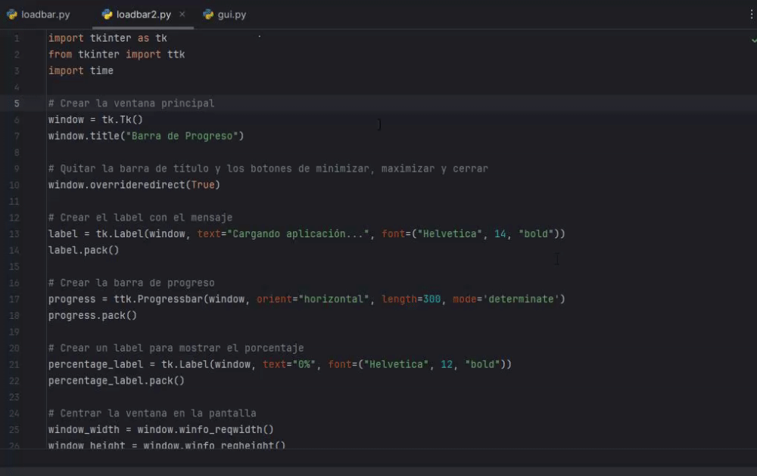The height and width of the screenshot is (476, 757).
Task: Click the green inspection checkmark indicator
Action: (754, 41)
